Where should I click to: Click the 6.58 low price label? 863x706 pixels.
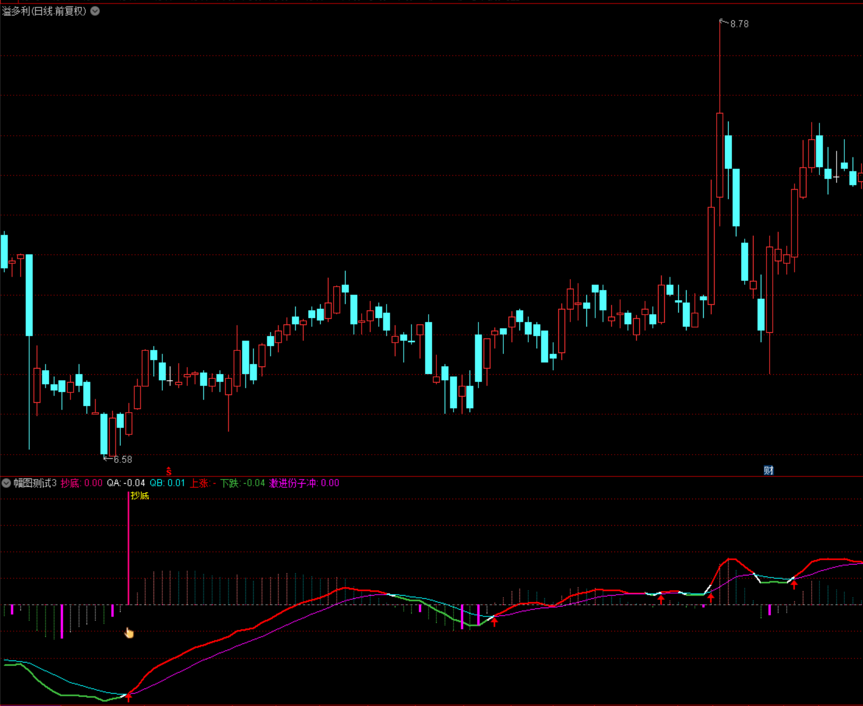coord(123,459)
